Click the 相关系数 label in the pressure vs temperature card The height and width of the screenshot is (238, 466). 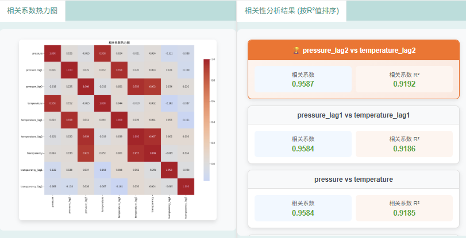coord(303,203)
